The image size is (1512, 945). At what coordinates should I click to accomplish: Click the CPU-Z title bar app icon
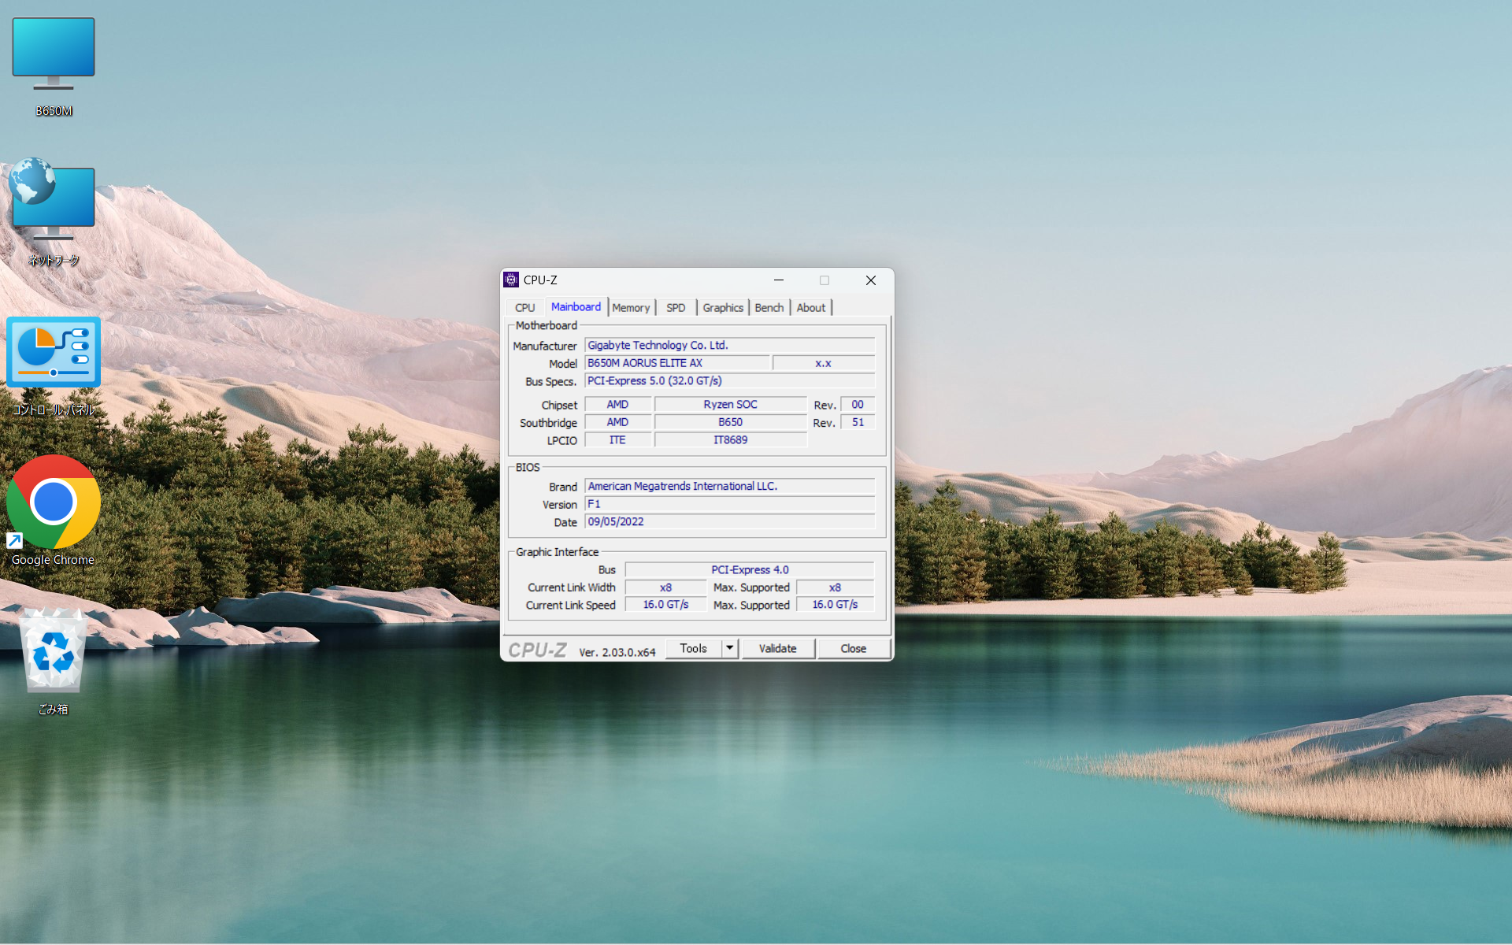coord(511,280)
